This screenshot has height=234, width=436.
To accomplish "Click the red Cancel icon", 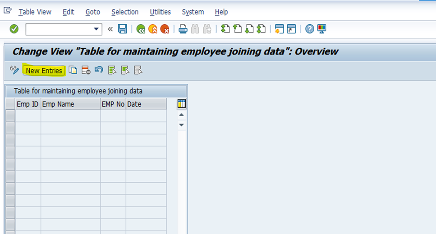I will pos(165,29).
